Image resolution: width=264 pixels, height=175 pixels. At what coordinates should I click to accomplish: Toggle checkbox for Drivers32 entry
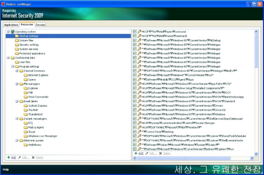coord(135,110)
